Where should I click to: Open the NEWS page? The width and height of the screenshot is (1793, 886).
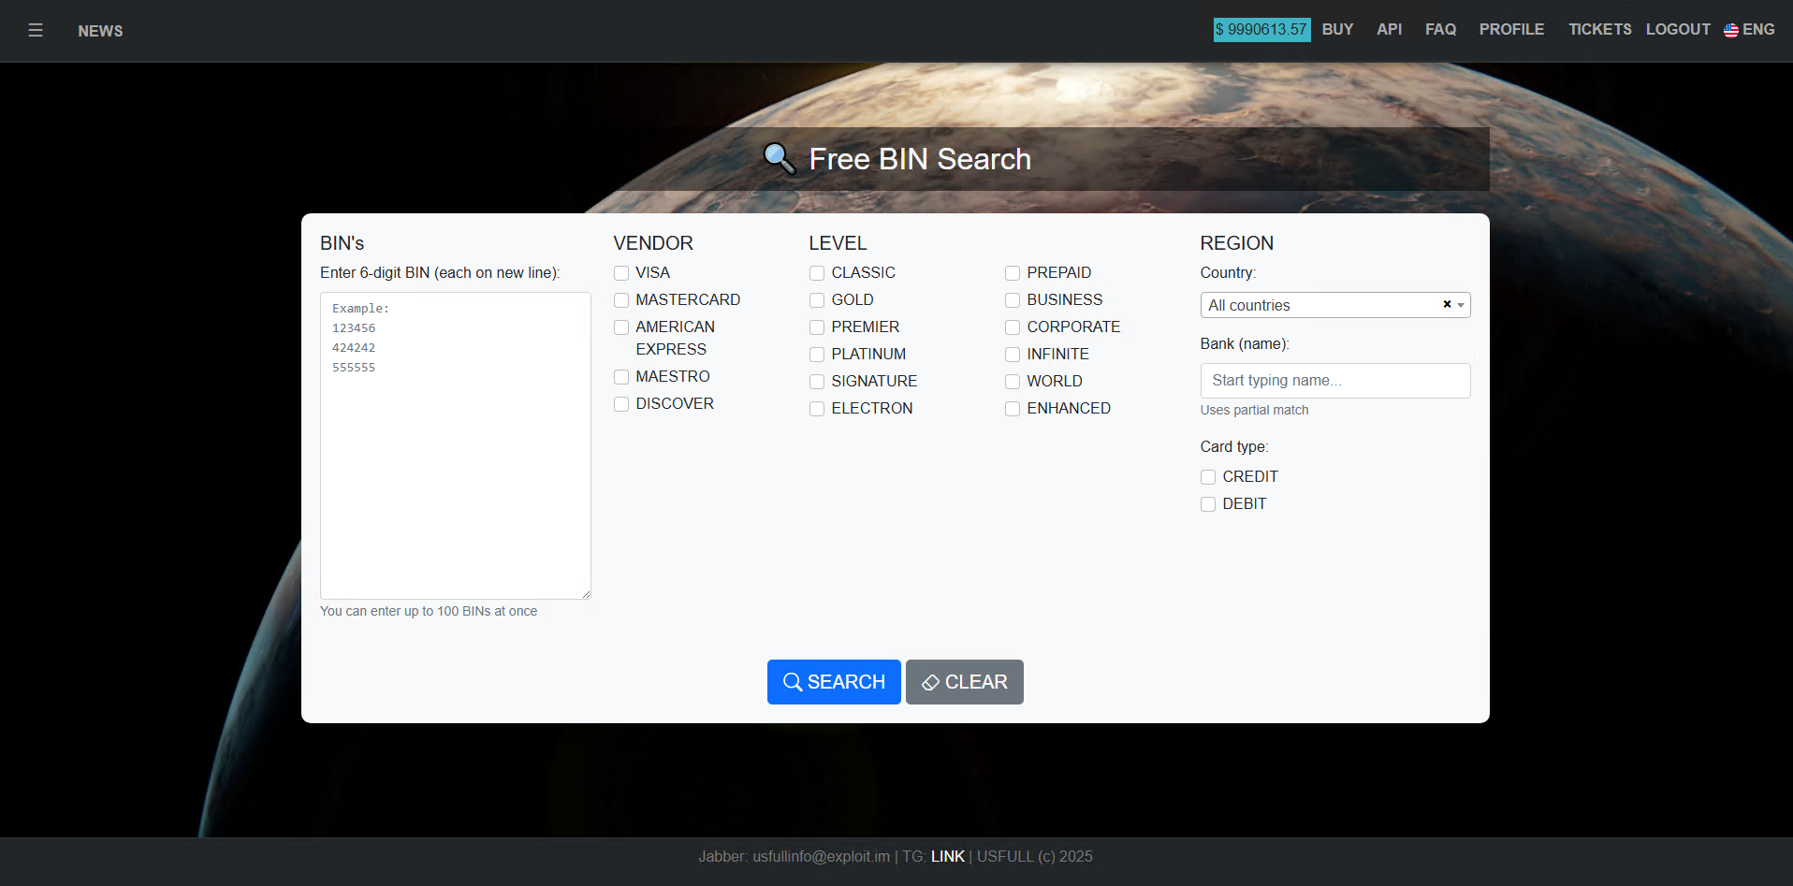(x=100, y=31)
